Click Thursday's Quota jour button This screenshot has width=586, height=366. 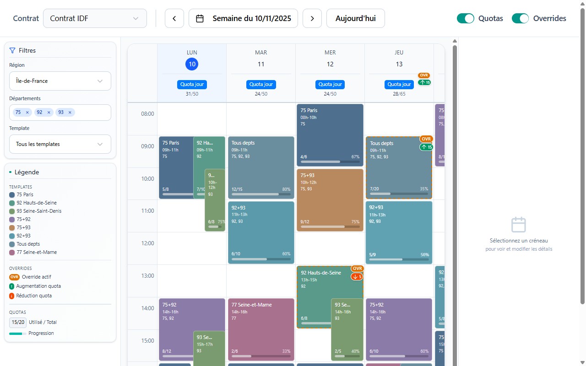pos(399,84)
